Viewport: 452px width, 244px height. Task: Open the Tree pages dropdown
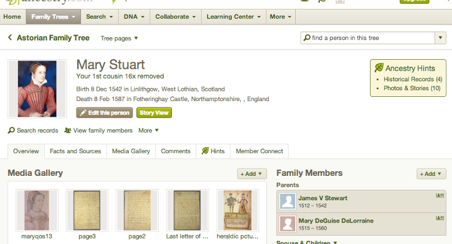coord(119,38)
